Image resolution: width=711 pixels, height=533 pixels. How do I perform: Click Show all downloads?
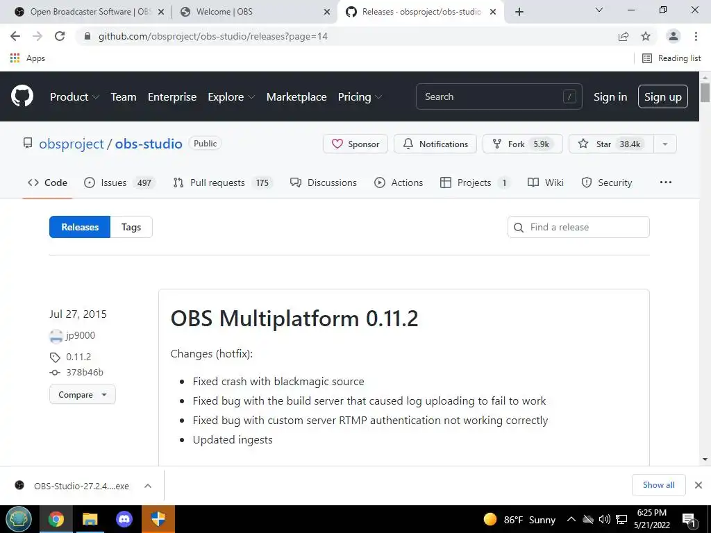[658, 485]
